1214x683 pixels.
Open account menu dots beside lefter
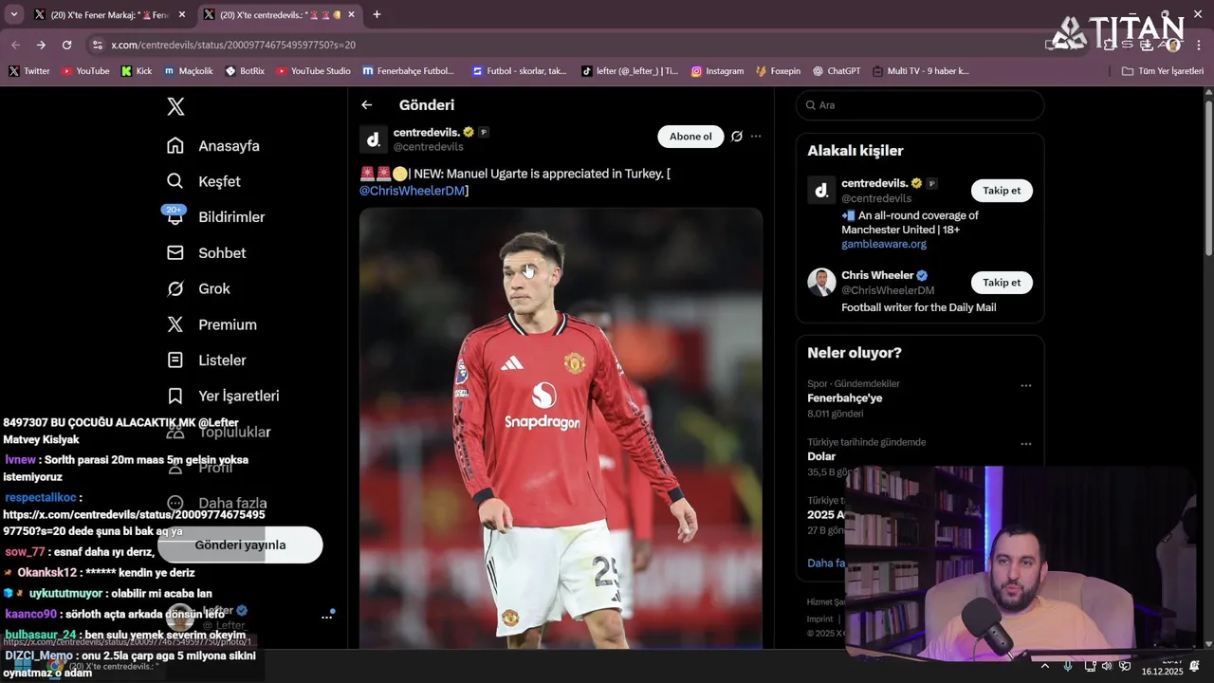[x=326, y=617]
